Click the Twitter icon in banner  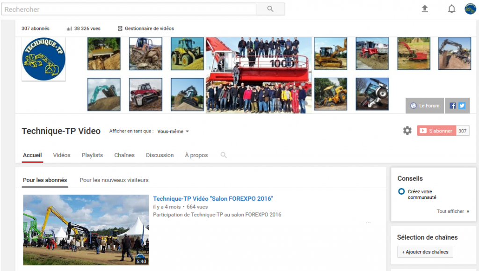tap(462, 106)
